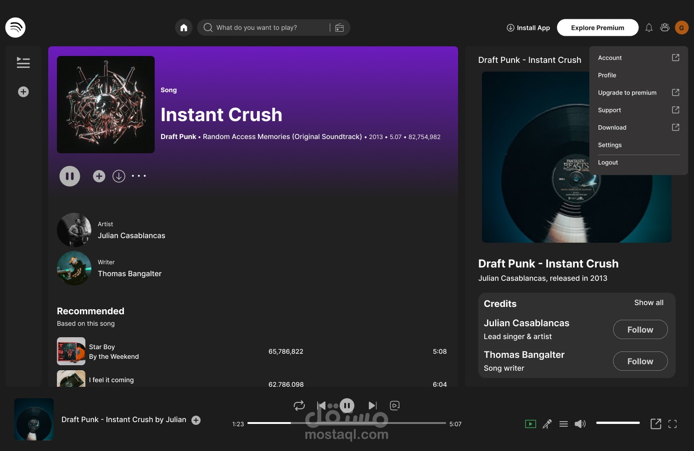Click Show all in Credits
The image size is (694, 451).
tap(649, 303)
